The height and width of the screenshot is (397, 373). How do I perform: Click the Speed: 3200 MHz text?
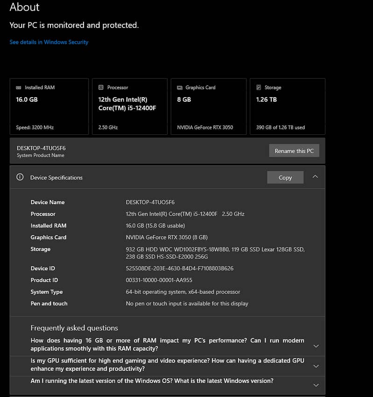point(35,127)
